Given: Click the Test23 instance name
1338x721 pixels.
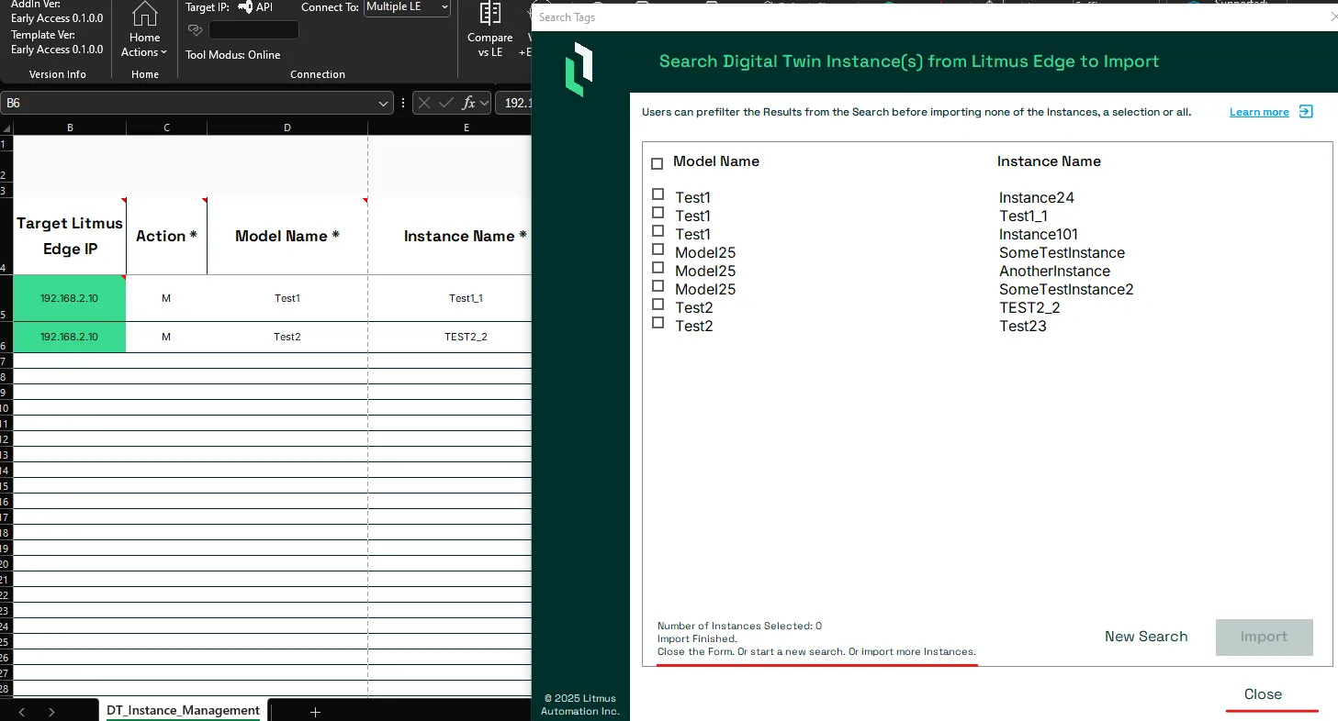Looking at the screenshot, I should (1023, 326).
